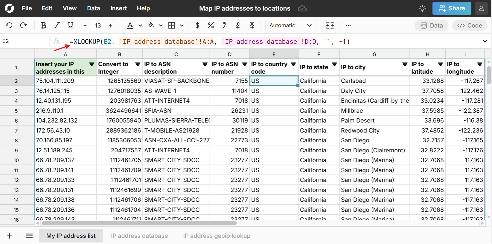This screenshot has width=492, height=244.
Task: Increase font size with plus button
Action: 111,25
